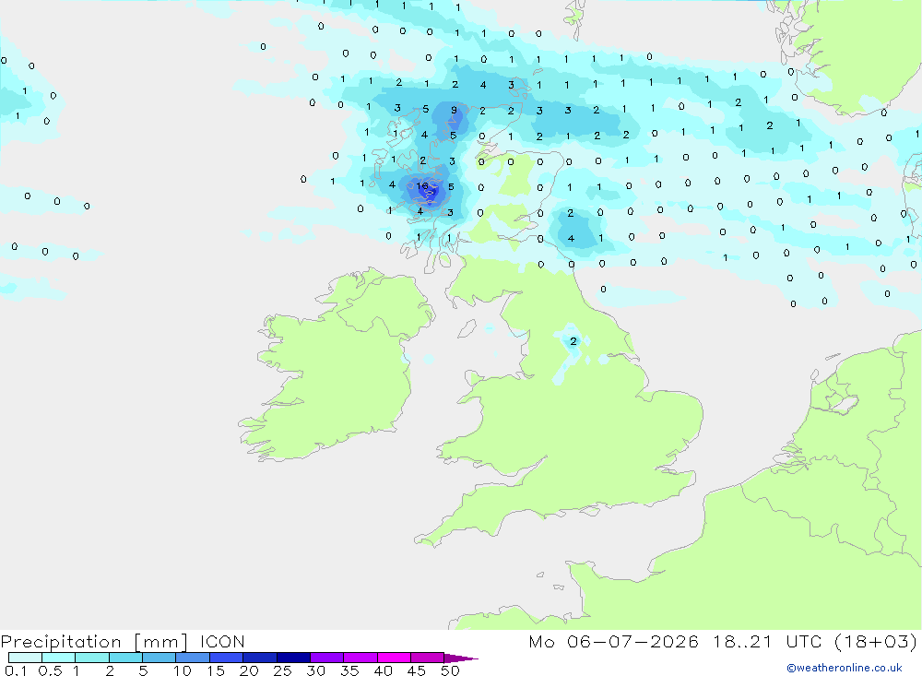Click the 2–5 mm legend color swatch
Screen dimensions: 922x676
click(x=125, y=658)
